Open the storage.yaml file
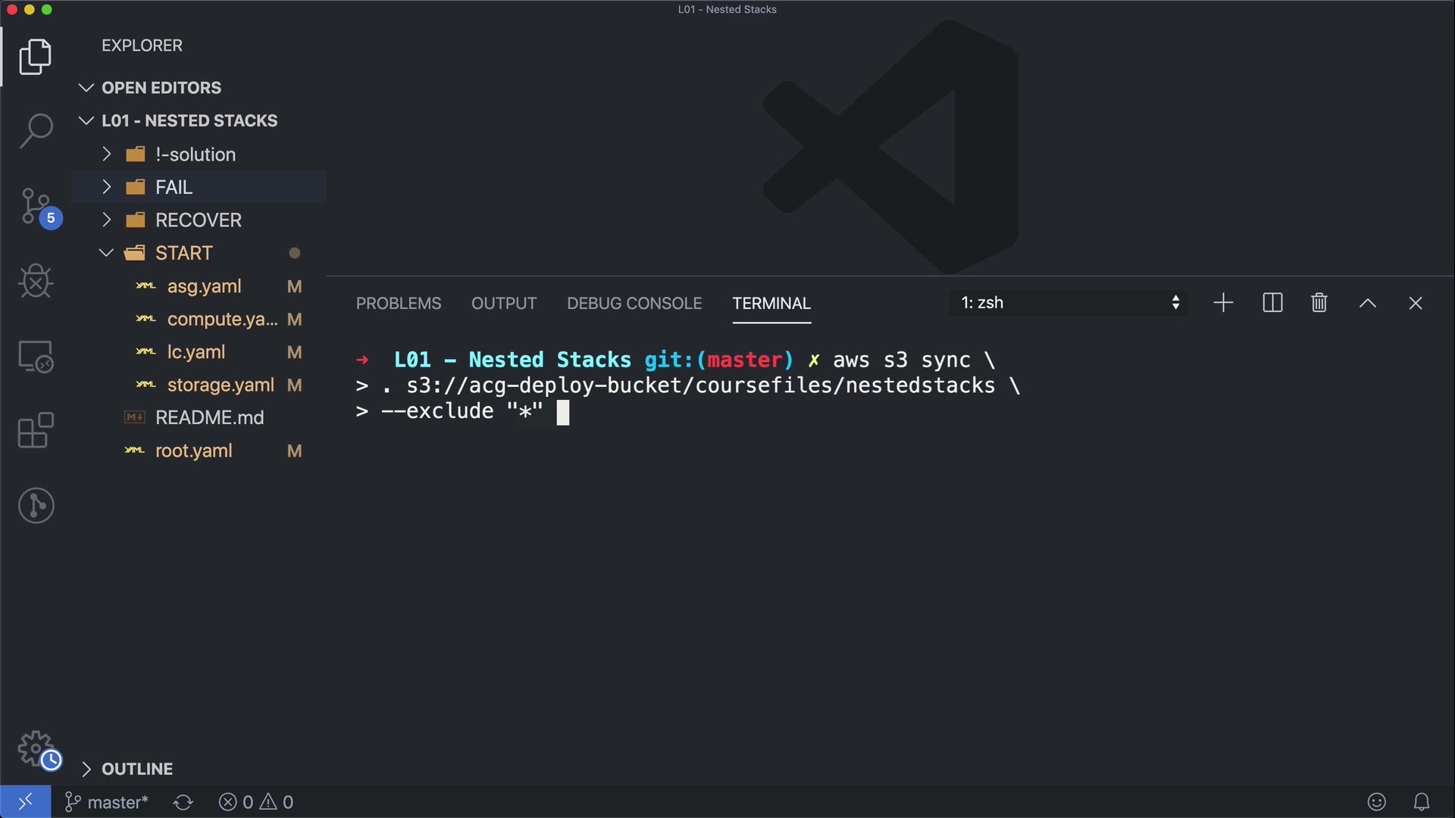The height and width of the screenshot is (818, 1455). click(220, 385)
